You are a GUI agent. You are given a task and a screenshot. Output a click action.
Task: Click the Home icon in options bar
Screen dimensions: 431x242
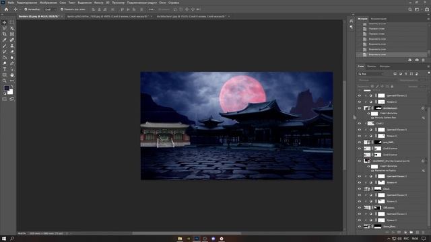[6, 9]
